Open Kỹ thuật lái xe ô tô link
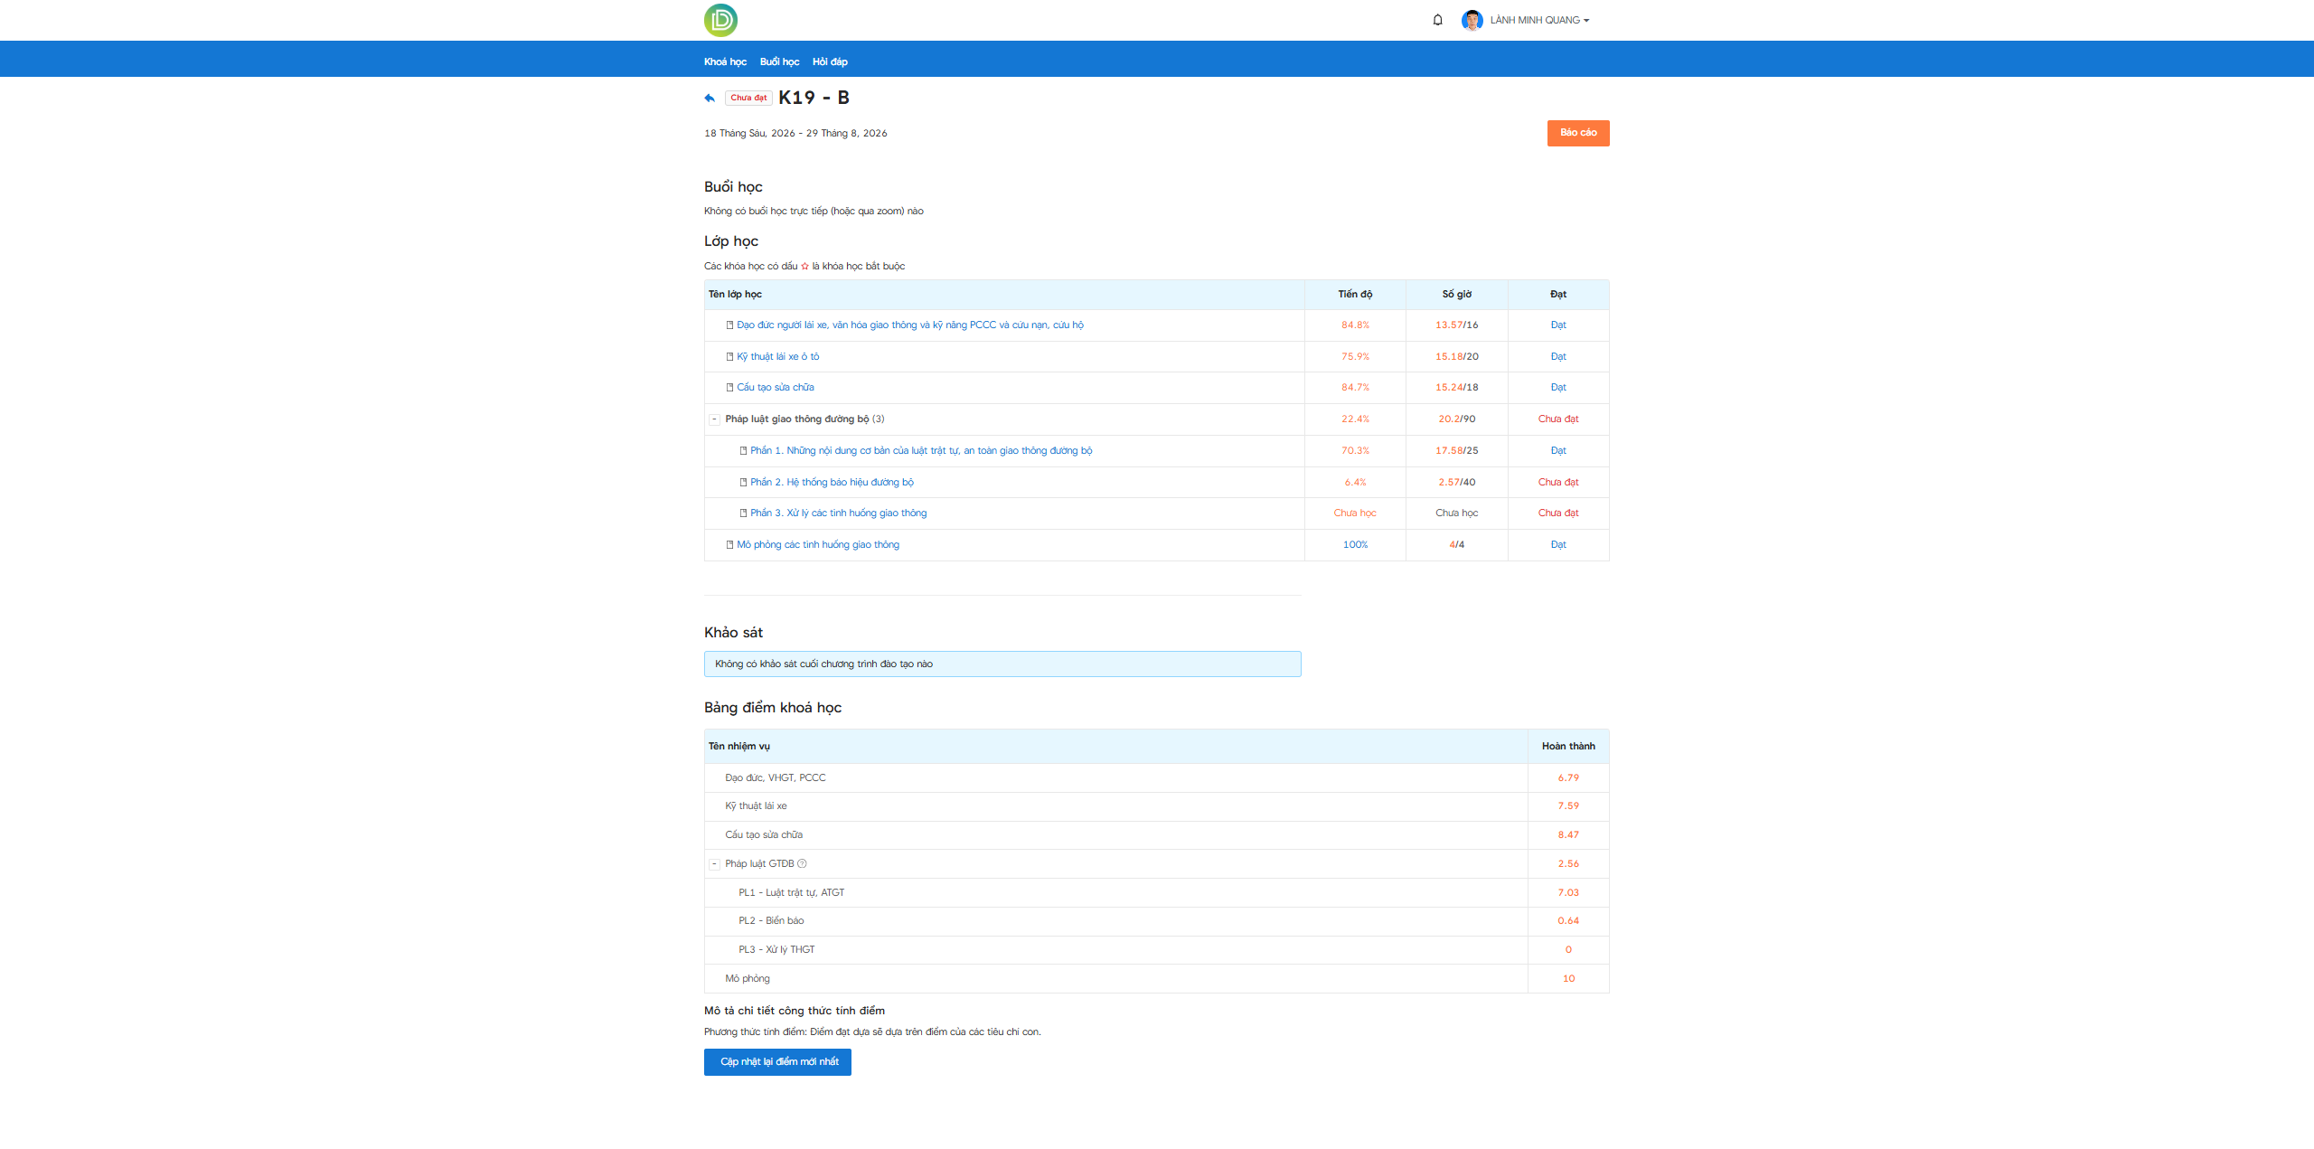Screen dimensions: 2314x1149 (777, 357)
